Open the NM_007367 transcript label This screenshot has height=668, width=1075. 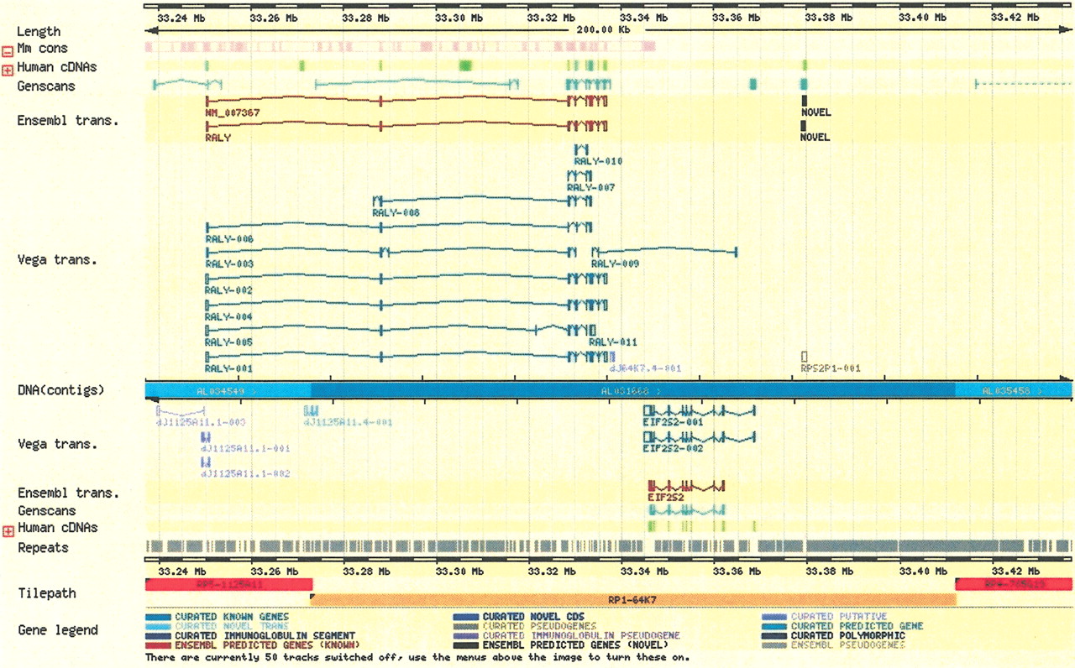[x=230, y=112]
